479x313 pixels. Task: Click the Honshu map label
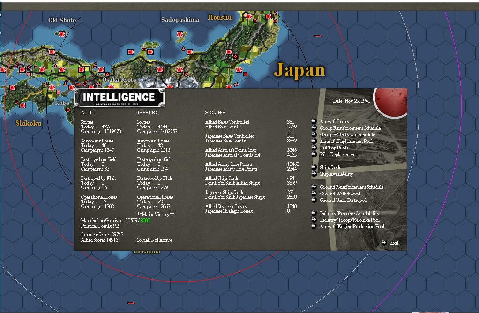point(220,17)
